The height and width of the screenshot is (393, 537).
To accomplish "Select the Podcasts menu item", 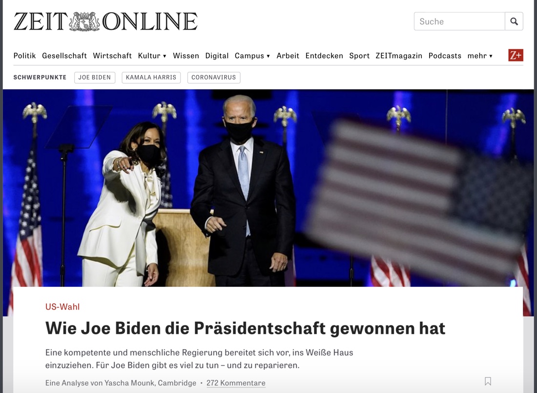I will (445, 56).
